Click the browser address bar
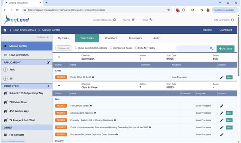The height and width of the screenshot is (143, 241). [97, 10]
